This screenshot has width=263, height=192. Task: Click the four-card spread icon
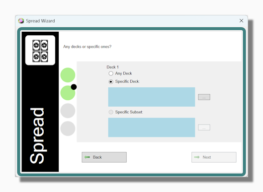tap(40, 51)
